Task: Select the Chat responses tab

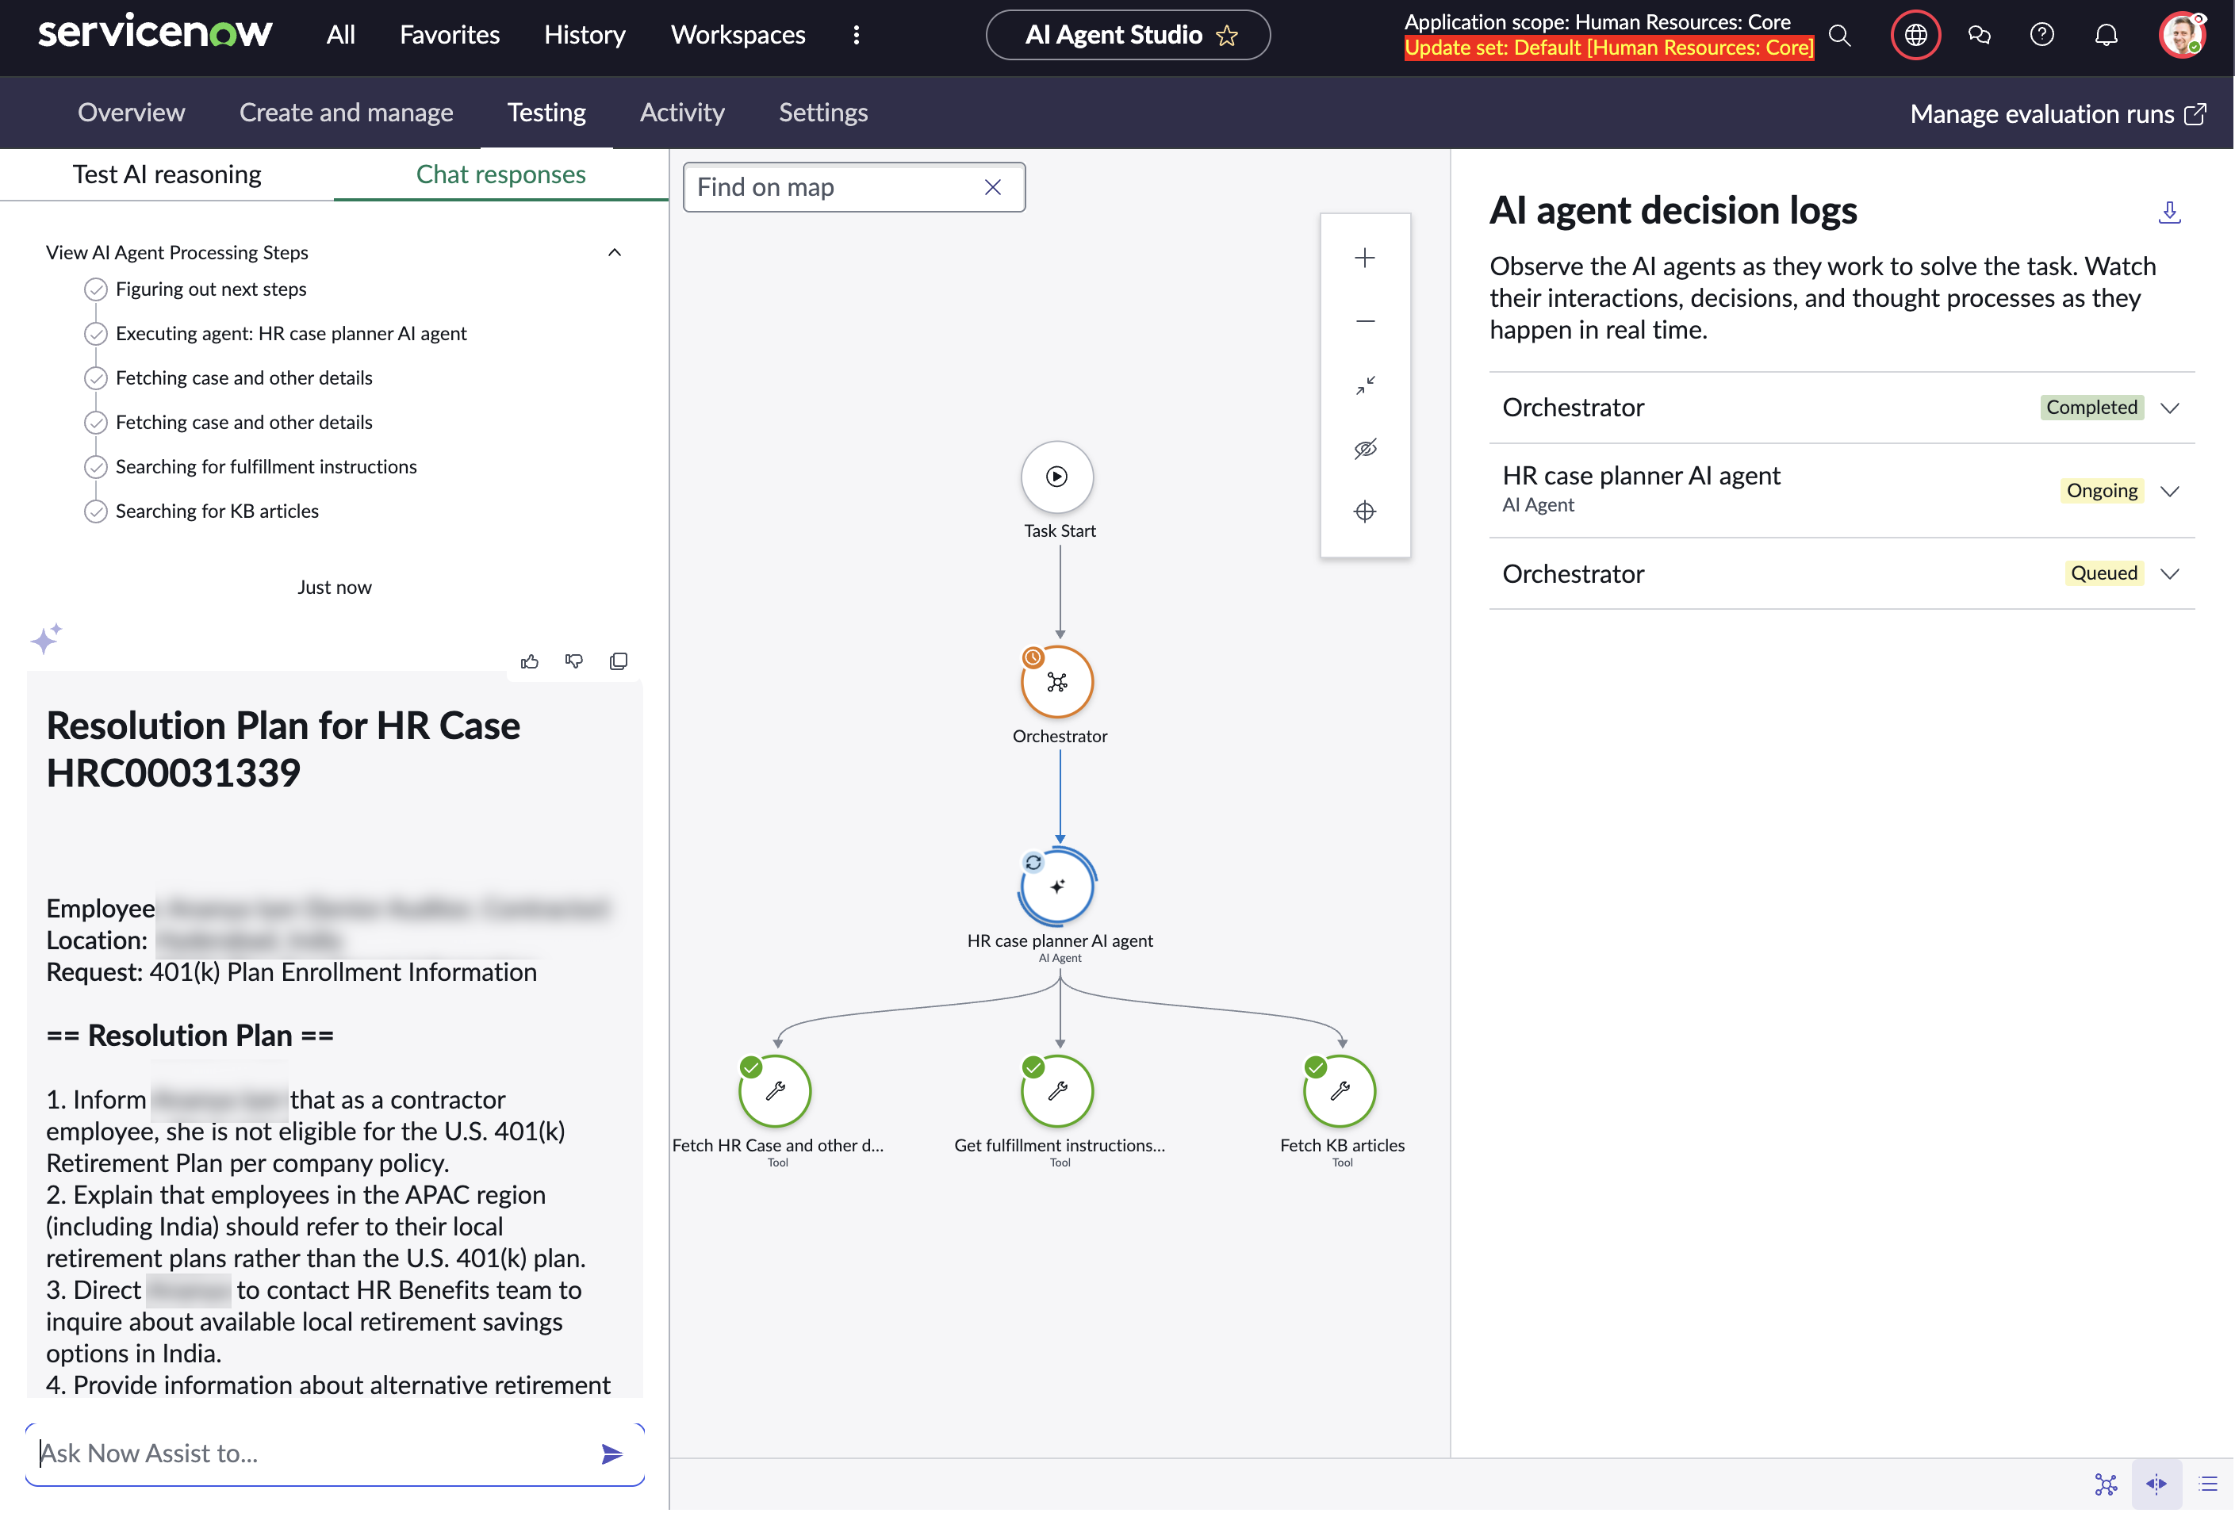Action: tap(501, 174)
